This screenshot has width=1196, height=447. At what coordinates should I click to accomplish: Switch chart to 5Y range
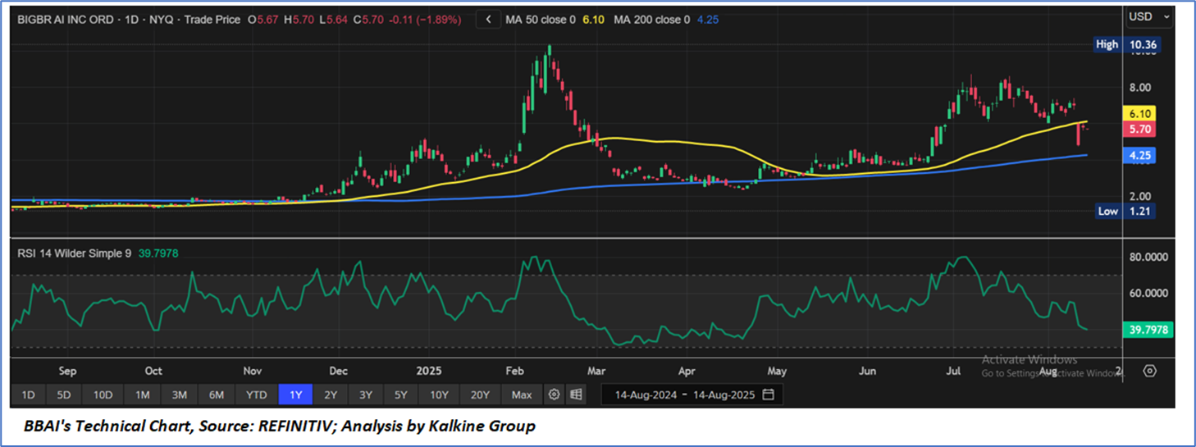click(400, 395)
